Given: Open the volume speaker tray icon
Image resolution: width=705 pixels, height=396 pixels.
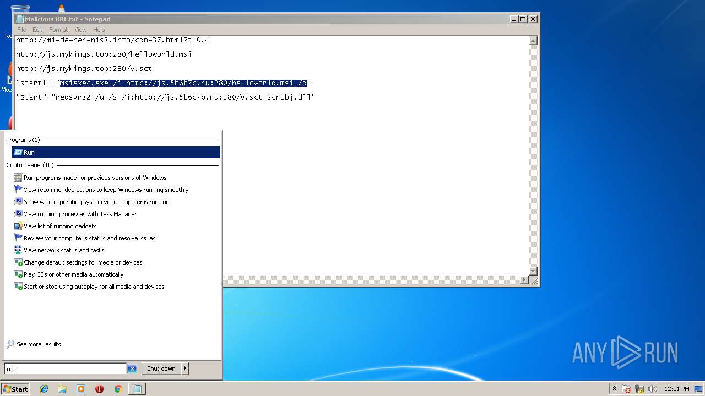Looking at the screenshot, I should [653, 389].
